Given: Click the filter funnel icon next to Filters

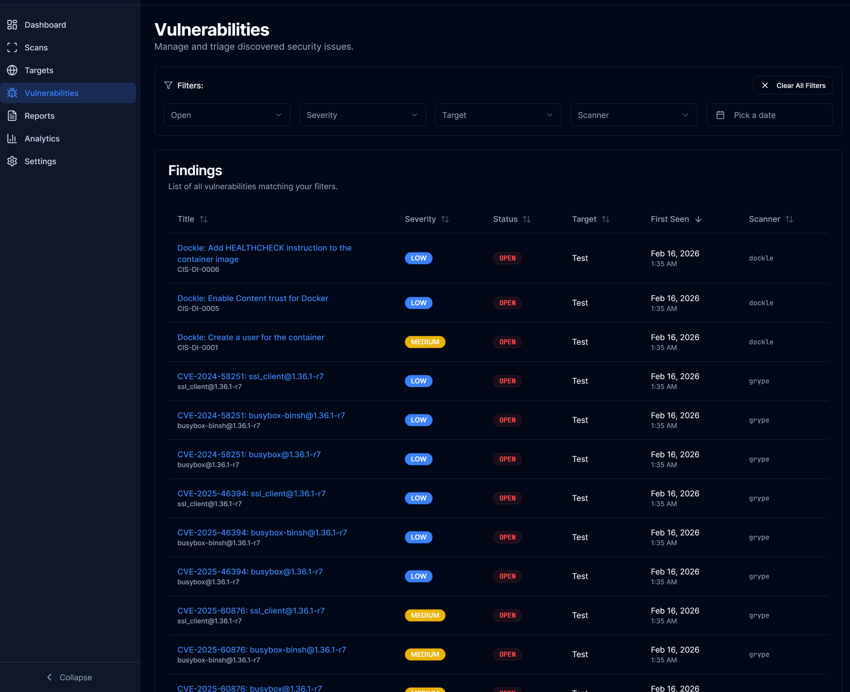Looking at the screenshot, I should tap(168, 85).
